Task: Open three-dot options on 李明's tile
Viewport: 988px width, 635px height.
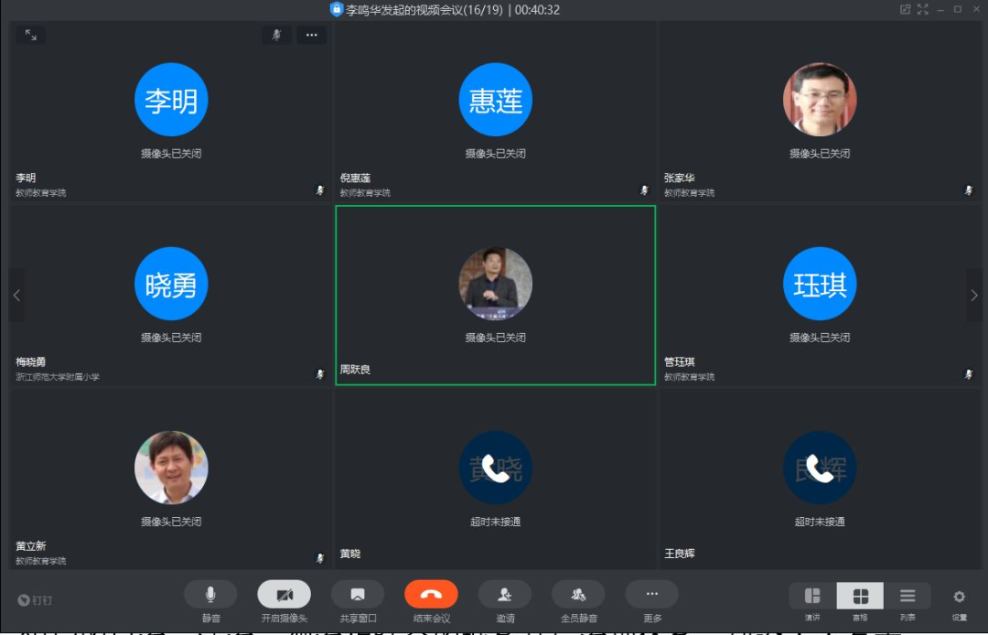Action: coord(311,35)
